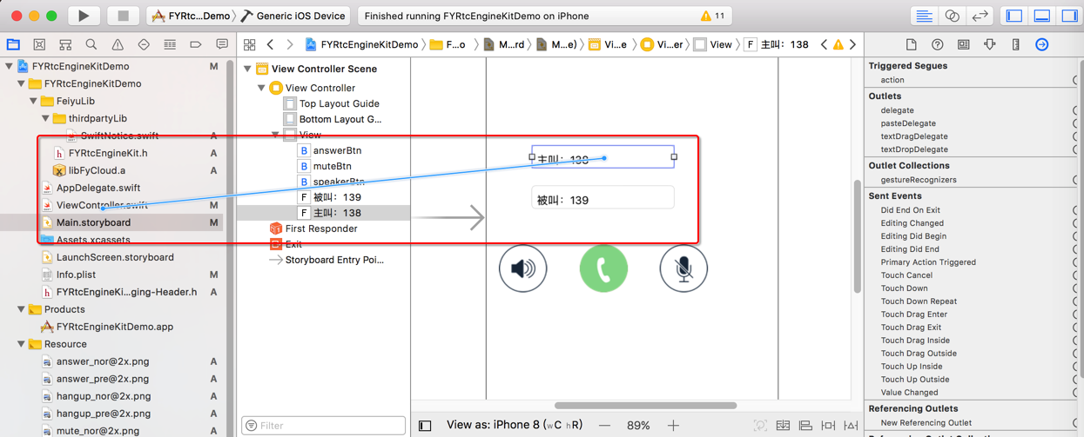This screenshot has height=437, width=1084.
Task: Open the Breakpoint navigator tab
Action: (x=196, y=44)
